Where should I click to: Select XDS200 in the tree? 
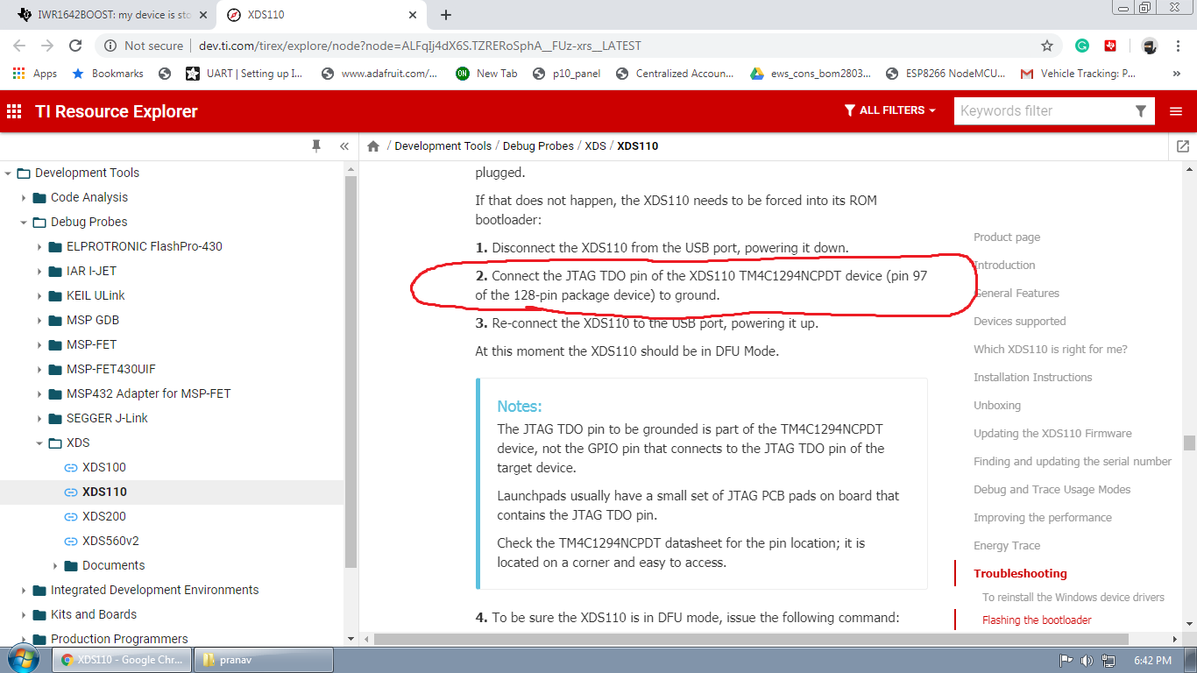[104, 517]
